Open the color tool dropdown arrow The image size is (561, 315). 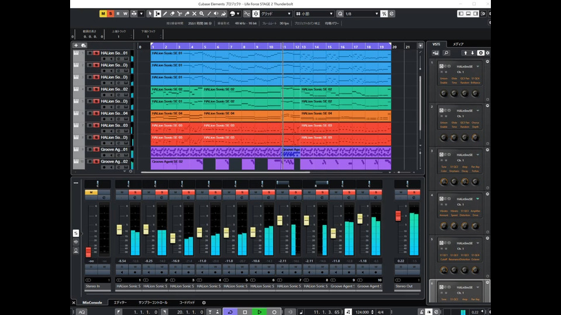click(238, 13)
